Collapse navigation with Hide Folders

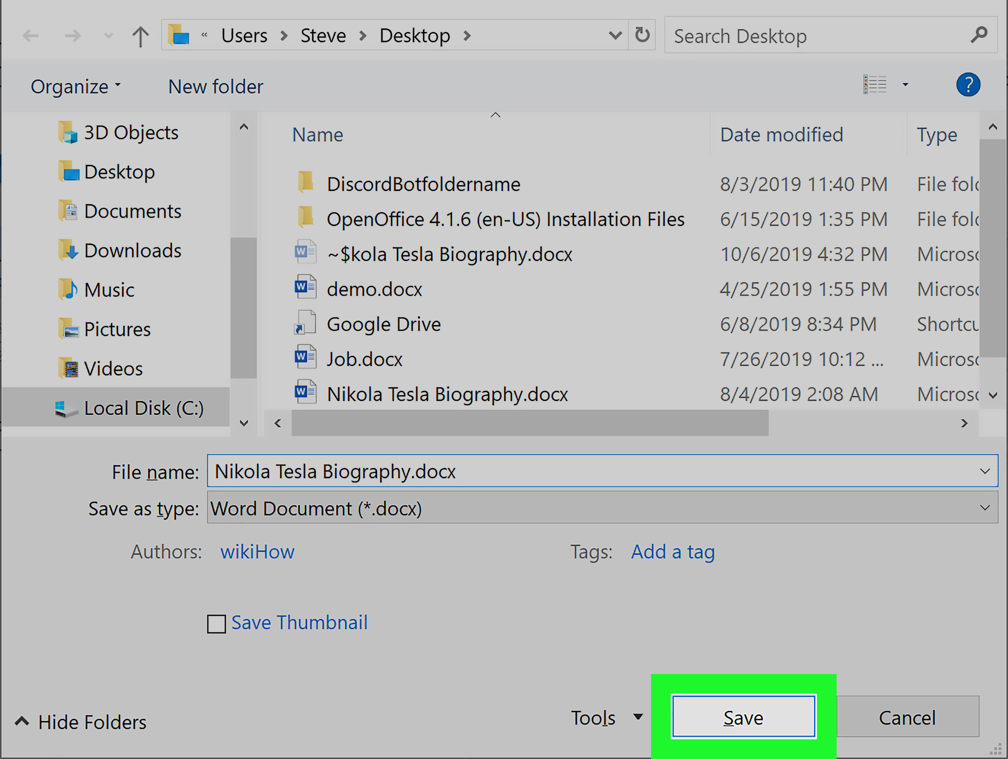[81, 722]
